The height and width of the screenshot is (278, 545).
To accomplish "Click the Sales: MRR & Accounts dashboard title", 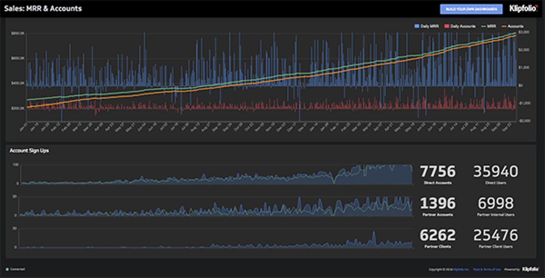I will [43, 9].
